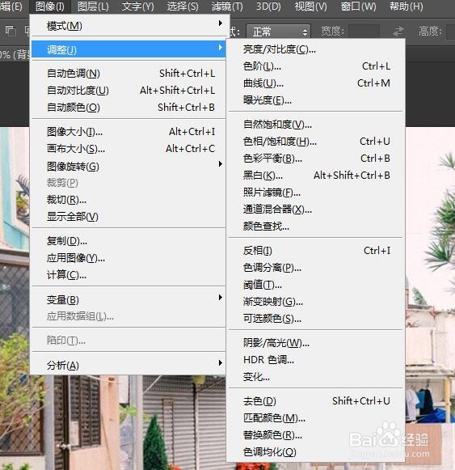Expand the 图像旋转(G) submenu
The height and width of the screenshot is (470, 455).
click(128, 166)
